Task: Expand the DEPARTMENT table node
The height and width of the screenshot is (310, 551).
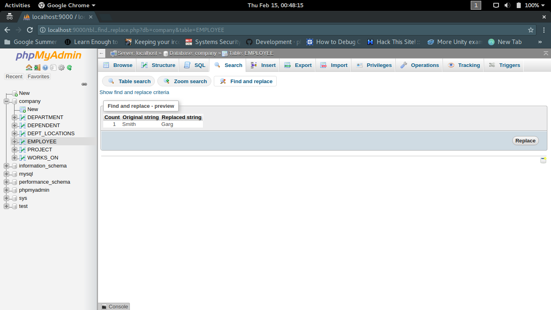Action: pos(14,117)
